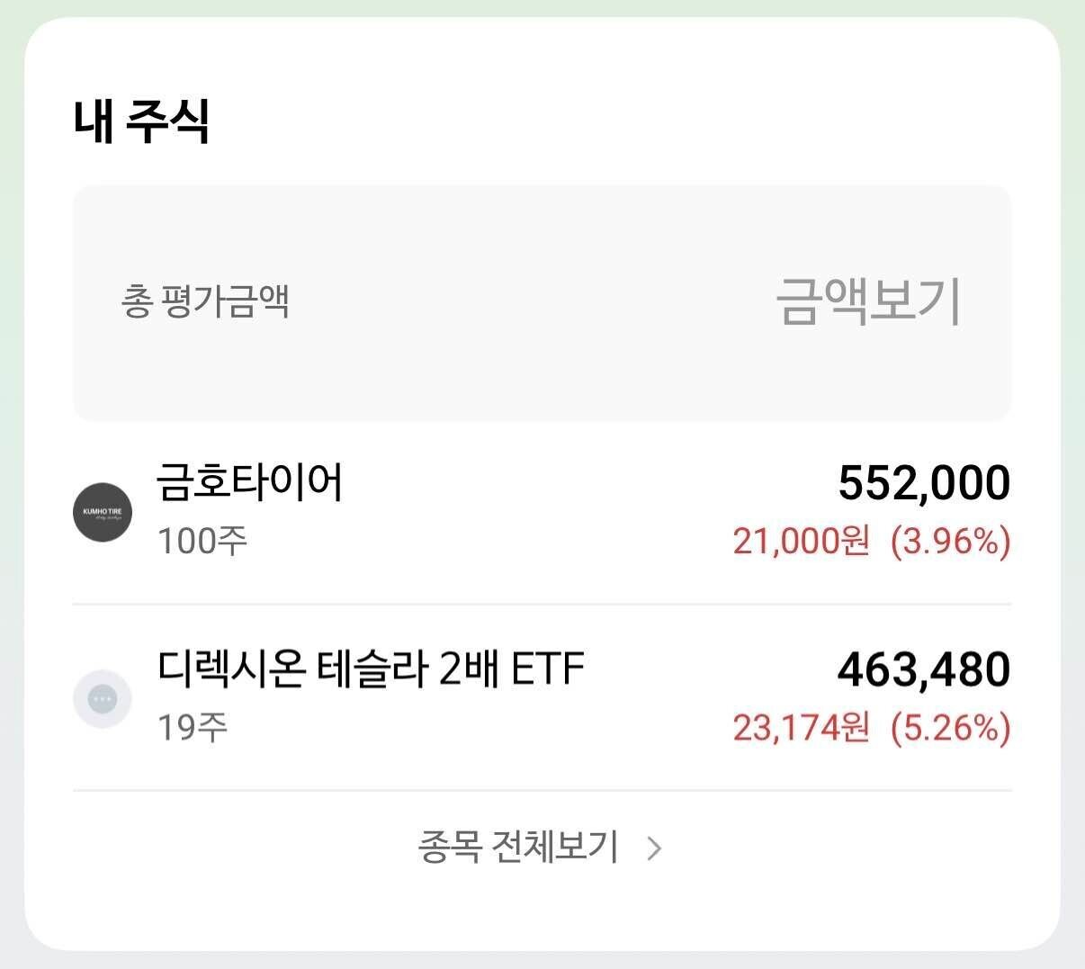1085x969 pixels.
Task: Click the Kumho Tire circular logo icon
Action: click(x=103, y=511)
